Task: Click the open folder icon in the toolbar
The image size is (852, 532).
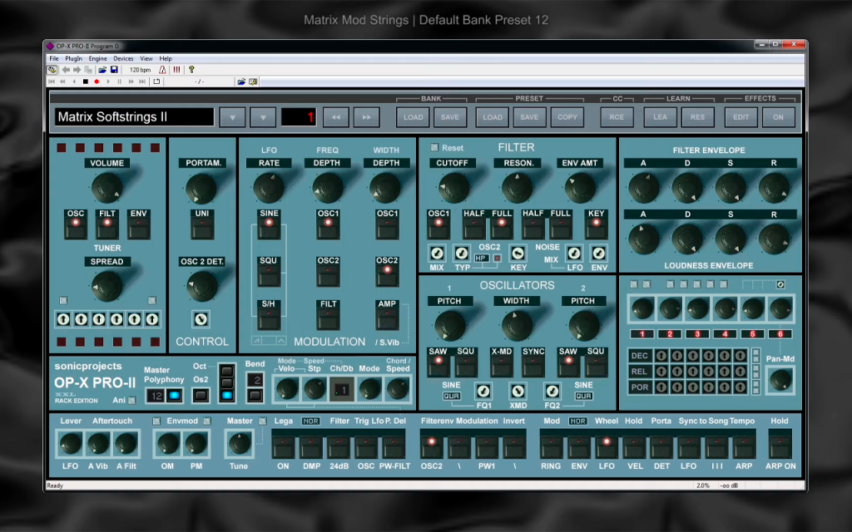Action: point(102,70)
